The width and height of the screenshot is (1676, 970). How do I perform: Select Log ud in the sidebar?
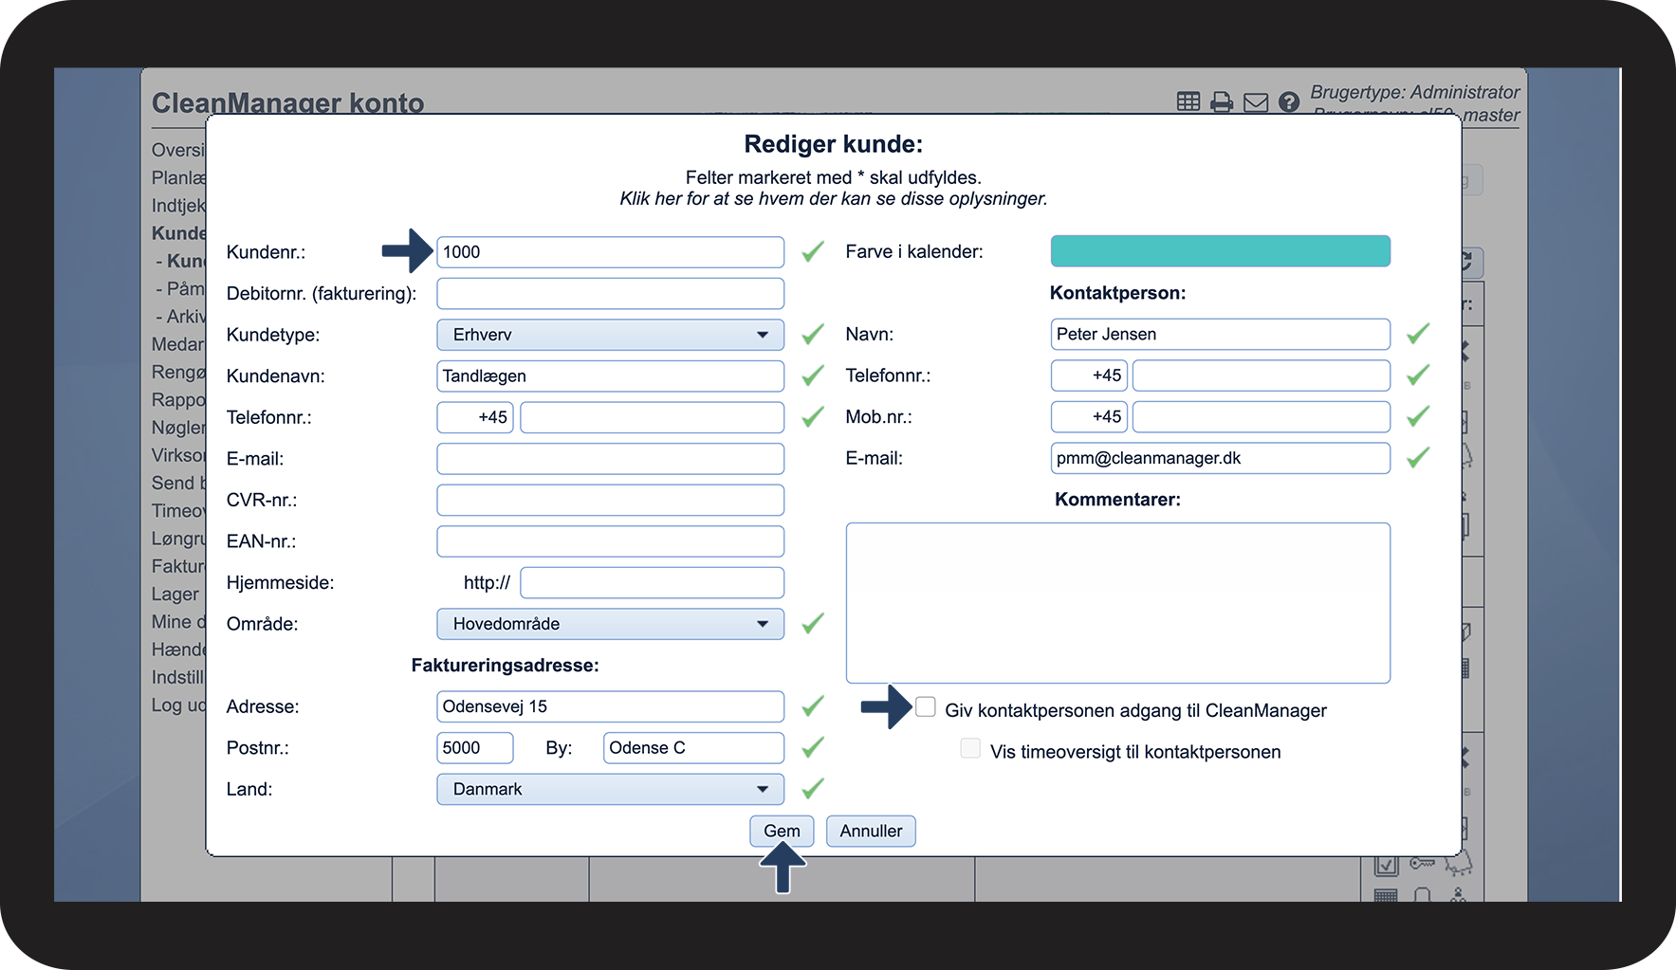(178, 705)
